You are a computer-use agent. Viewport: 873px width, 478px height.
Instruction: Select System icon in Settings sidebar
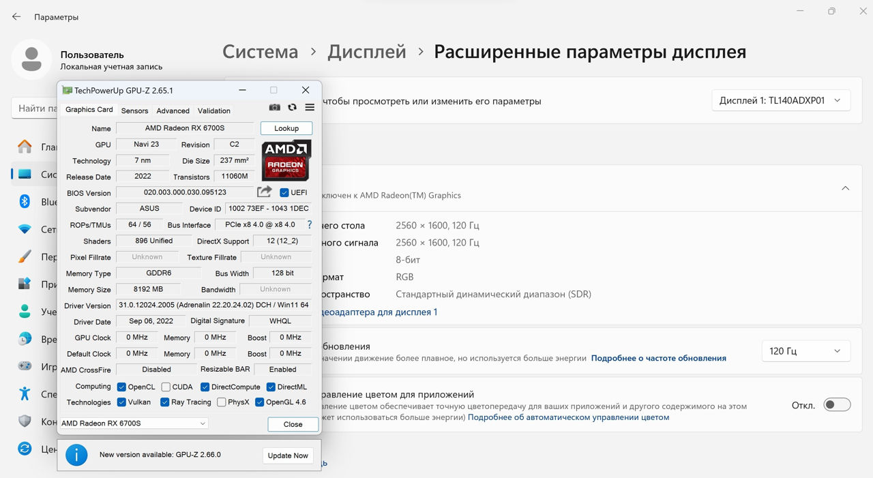[25, 174]
